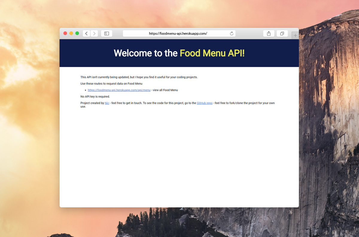Viewport: 359px width, 237px height.
Task: Click the 'Use these routes to request data' line
Action: tap(111, 84)
